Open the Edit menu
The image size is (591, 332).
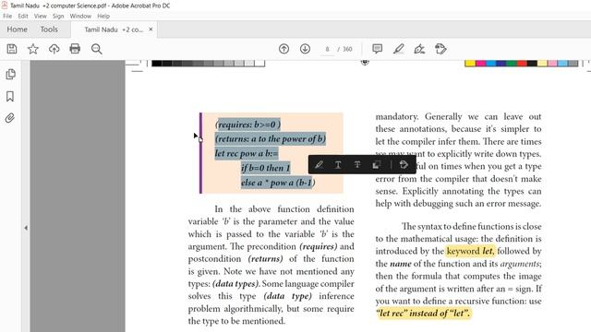[23, 17]
